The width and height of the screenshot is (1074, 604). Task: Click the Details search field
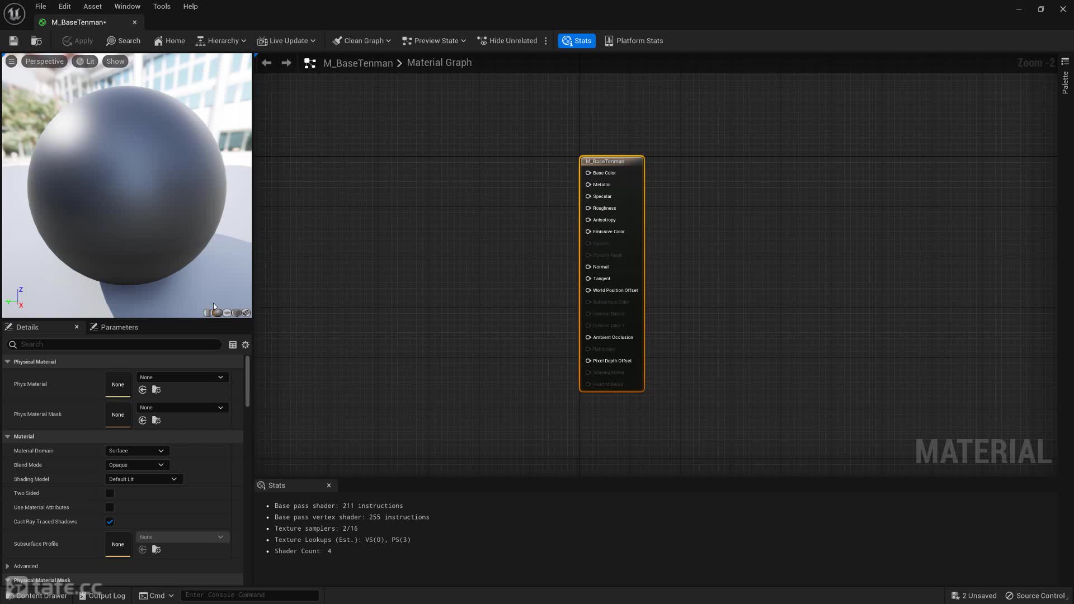click(x=115, y=345)
